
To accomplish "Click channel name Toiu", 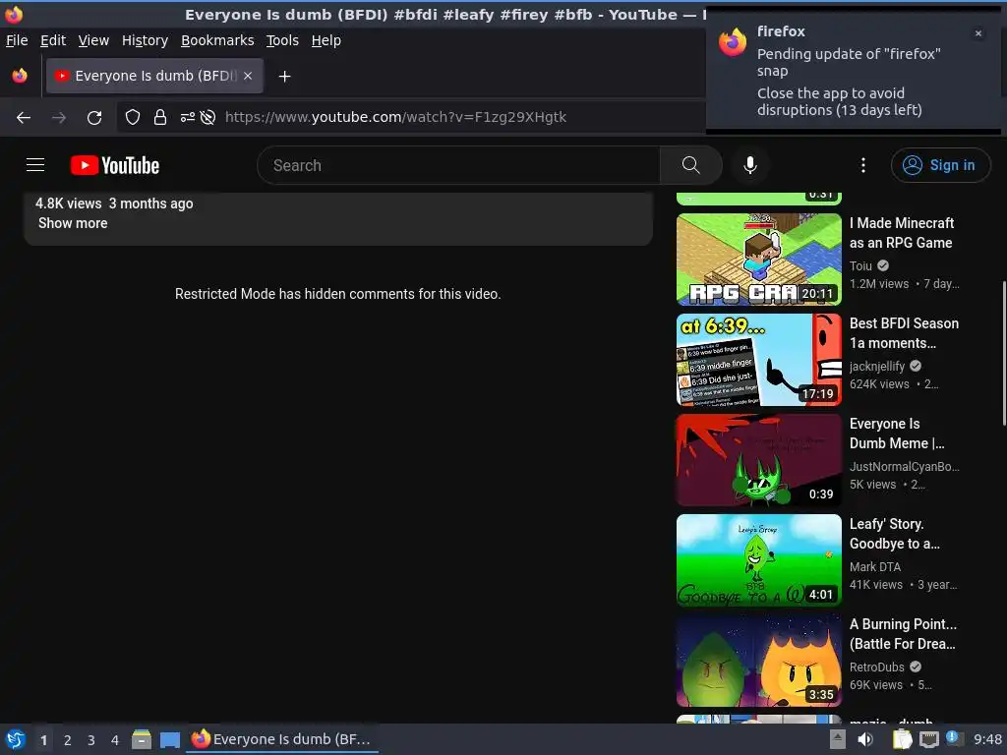I will click(860, 265).
